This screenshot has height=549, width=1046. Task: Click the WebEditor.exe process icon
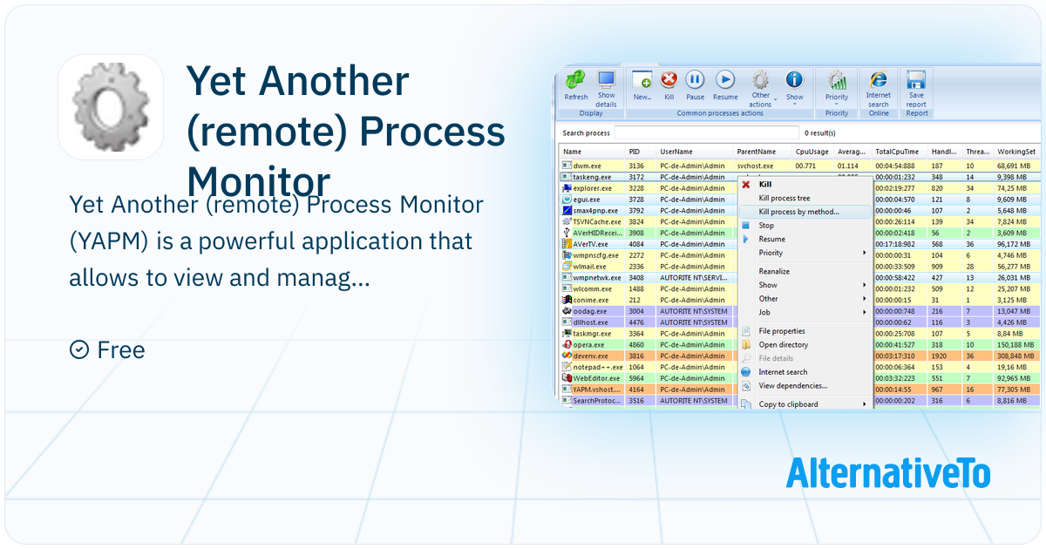pyautogui.click(x=567, y=379)
